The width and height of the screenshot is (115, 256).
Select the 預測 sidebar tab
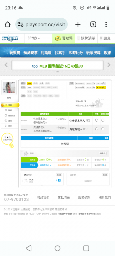pyautogui.click(x=10, y=105)
